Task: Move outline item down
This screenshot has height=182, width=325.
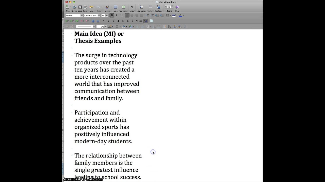Action: pyautogui.click(x=87, y=21)
